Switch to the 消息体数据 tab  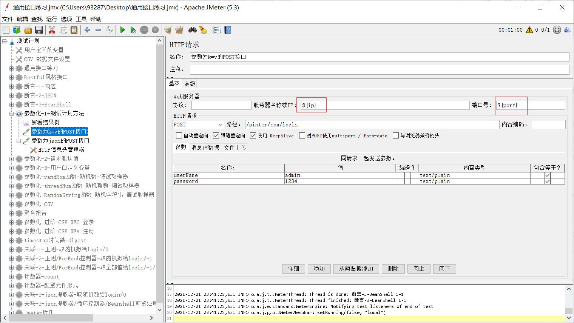205,148
